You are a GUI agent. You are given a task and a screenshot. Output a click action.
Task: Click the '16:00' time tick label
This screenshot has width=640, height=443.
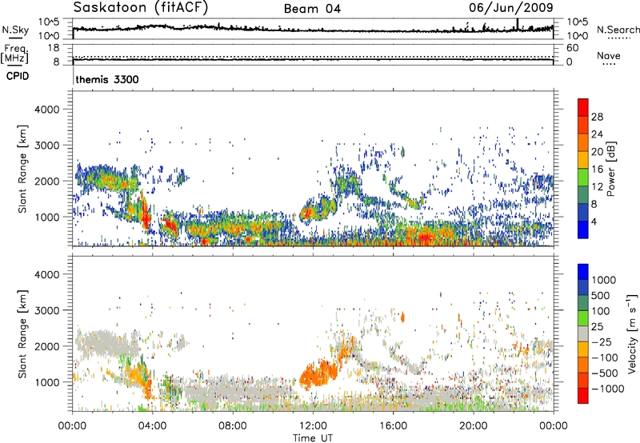click(x=393, y=426)
